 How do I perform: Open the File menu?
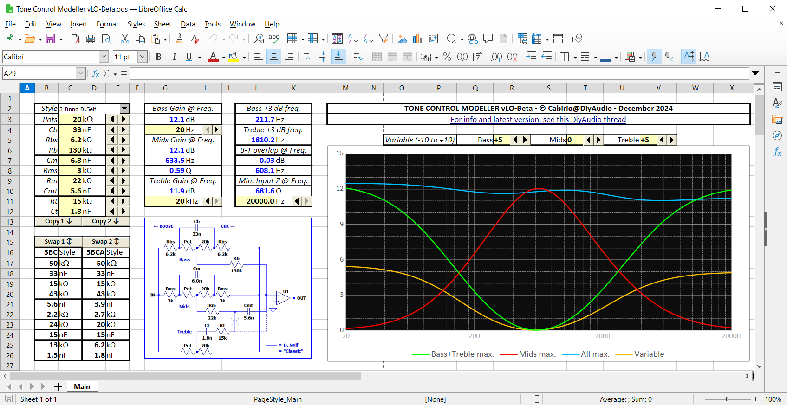point(10,24)
